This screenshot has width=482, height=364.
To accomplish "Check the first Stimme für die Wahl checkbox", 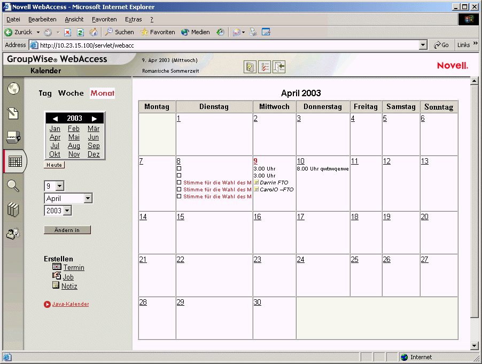I will click(179, 182).
